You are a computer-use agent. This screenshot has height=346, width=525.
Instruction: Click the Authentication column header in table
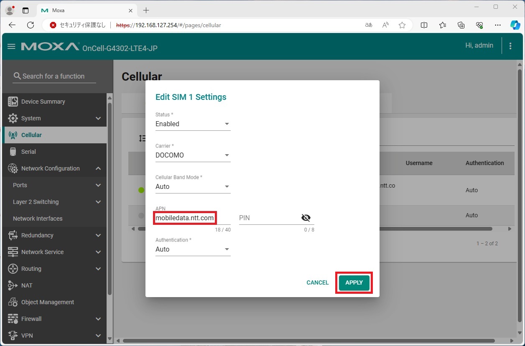pos(485,163)
